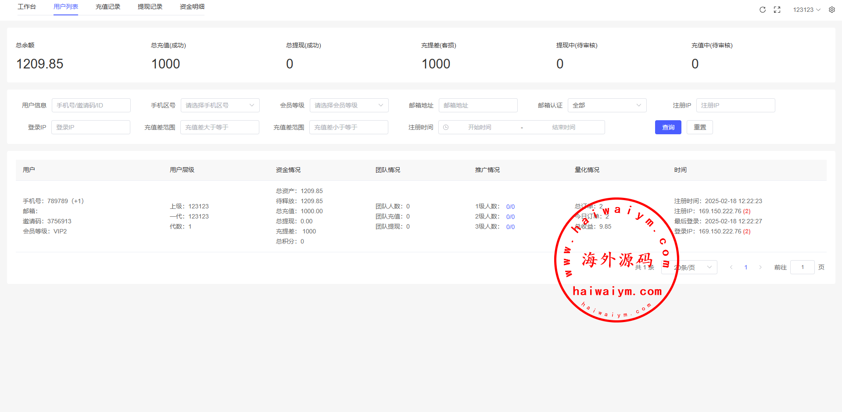Switch to the 工作台 tab
Viewport: 842px width, 412px height.
[27, 7]
